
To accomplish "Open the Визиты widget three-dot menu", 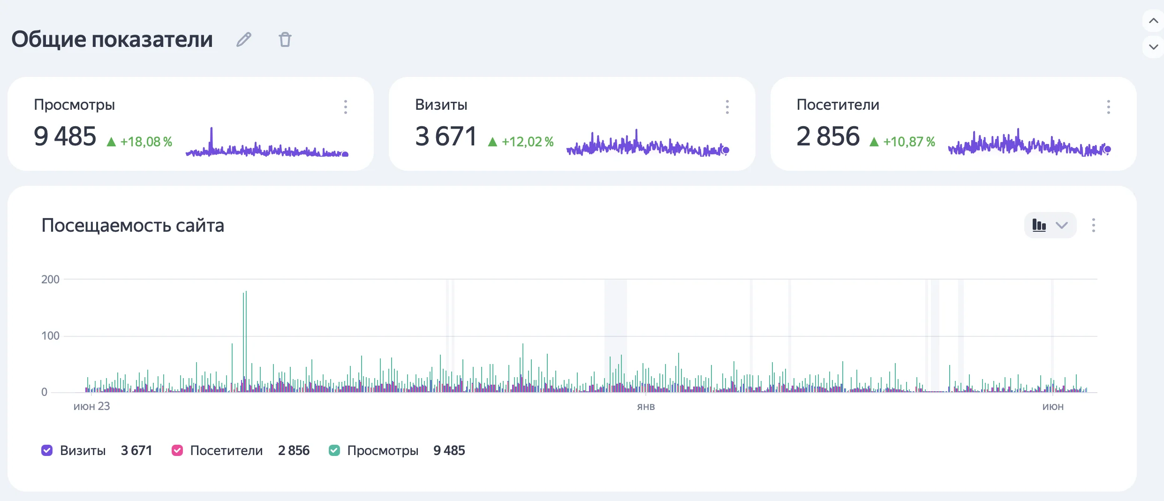I will coord(727,107).
